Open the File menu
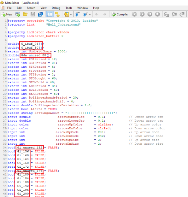The width and height of the screenshot is (188, 197). [x=9, y=8]
